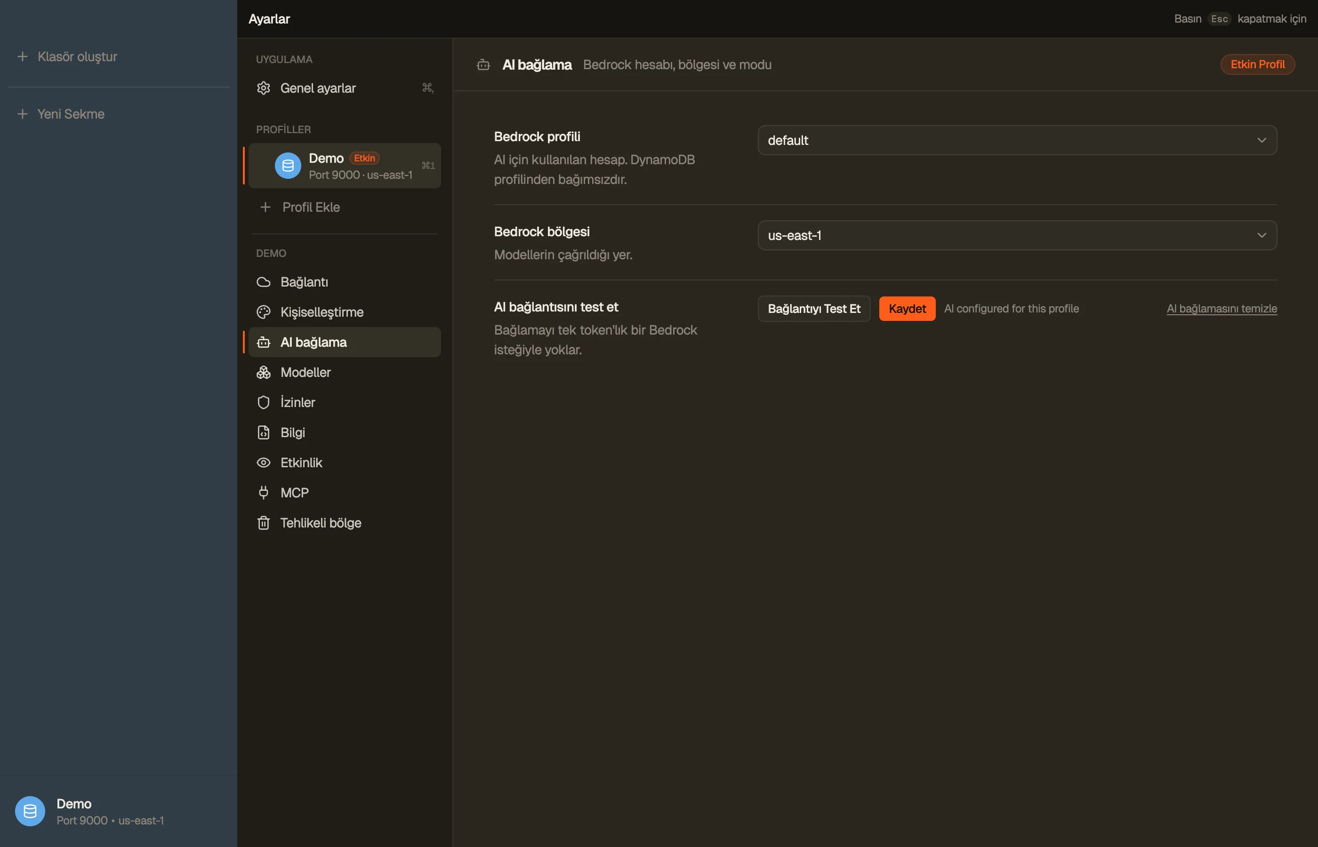
Task: Click the Etkin Profil badge
Action: click(x=1257, y=64)
